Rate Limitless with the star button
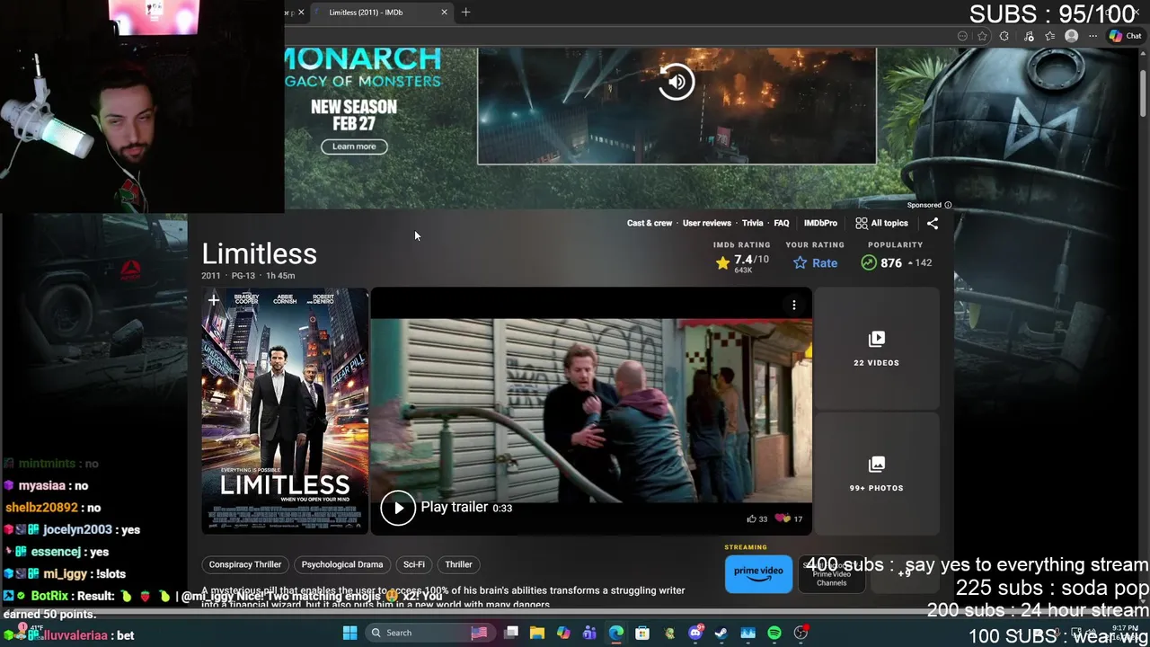1150x647 pixels. pos(815,263)
